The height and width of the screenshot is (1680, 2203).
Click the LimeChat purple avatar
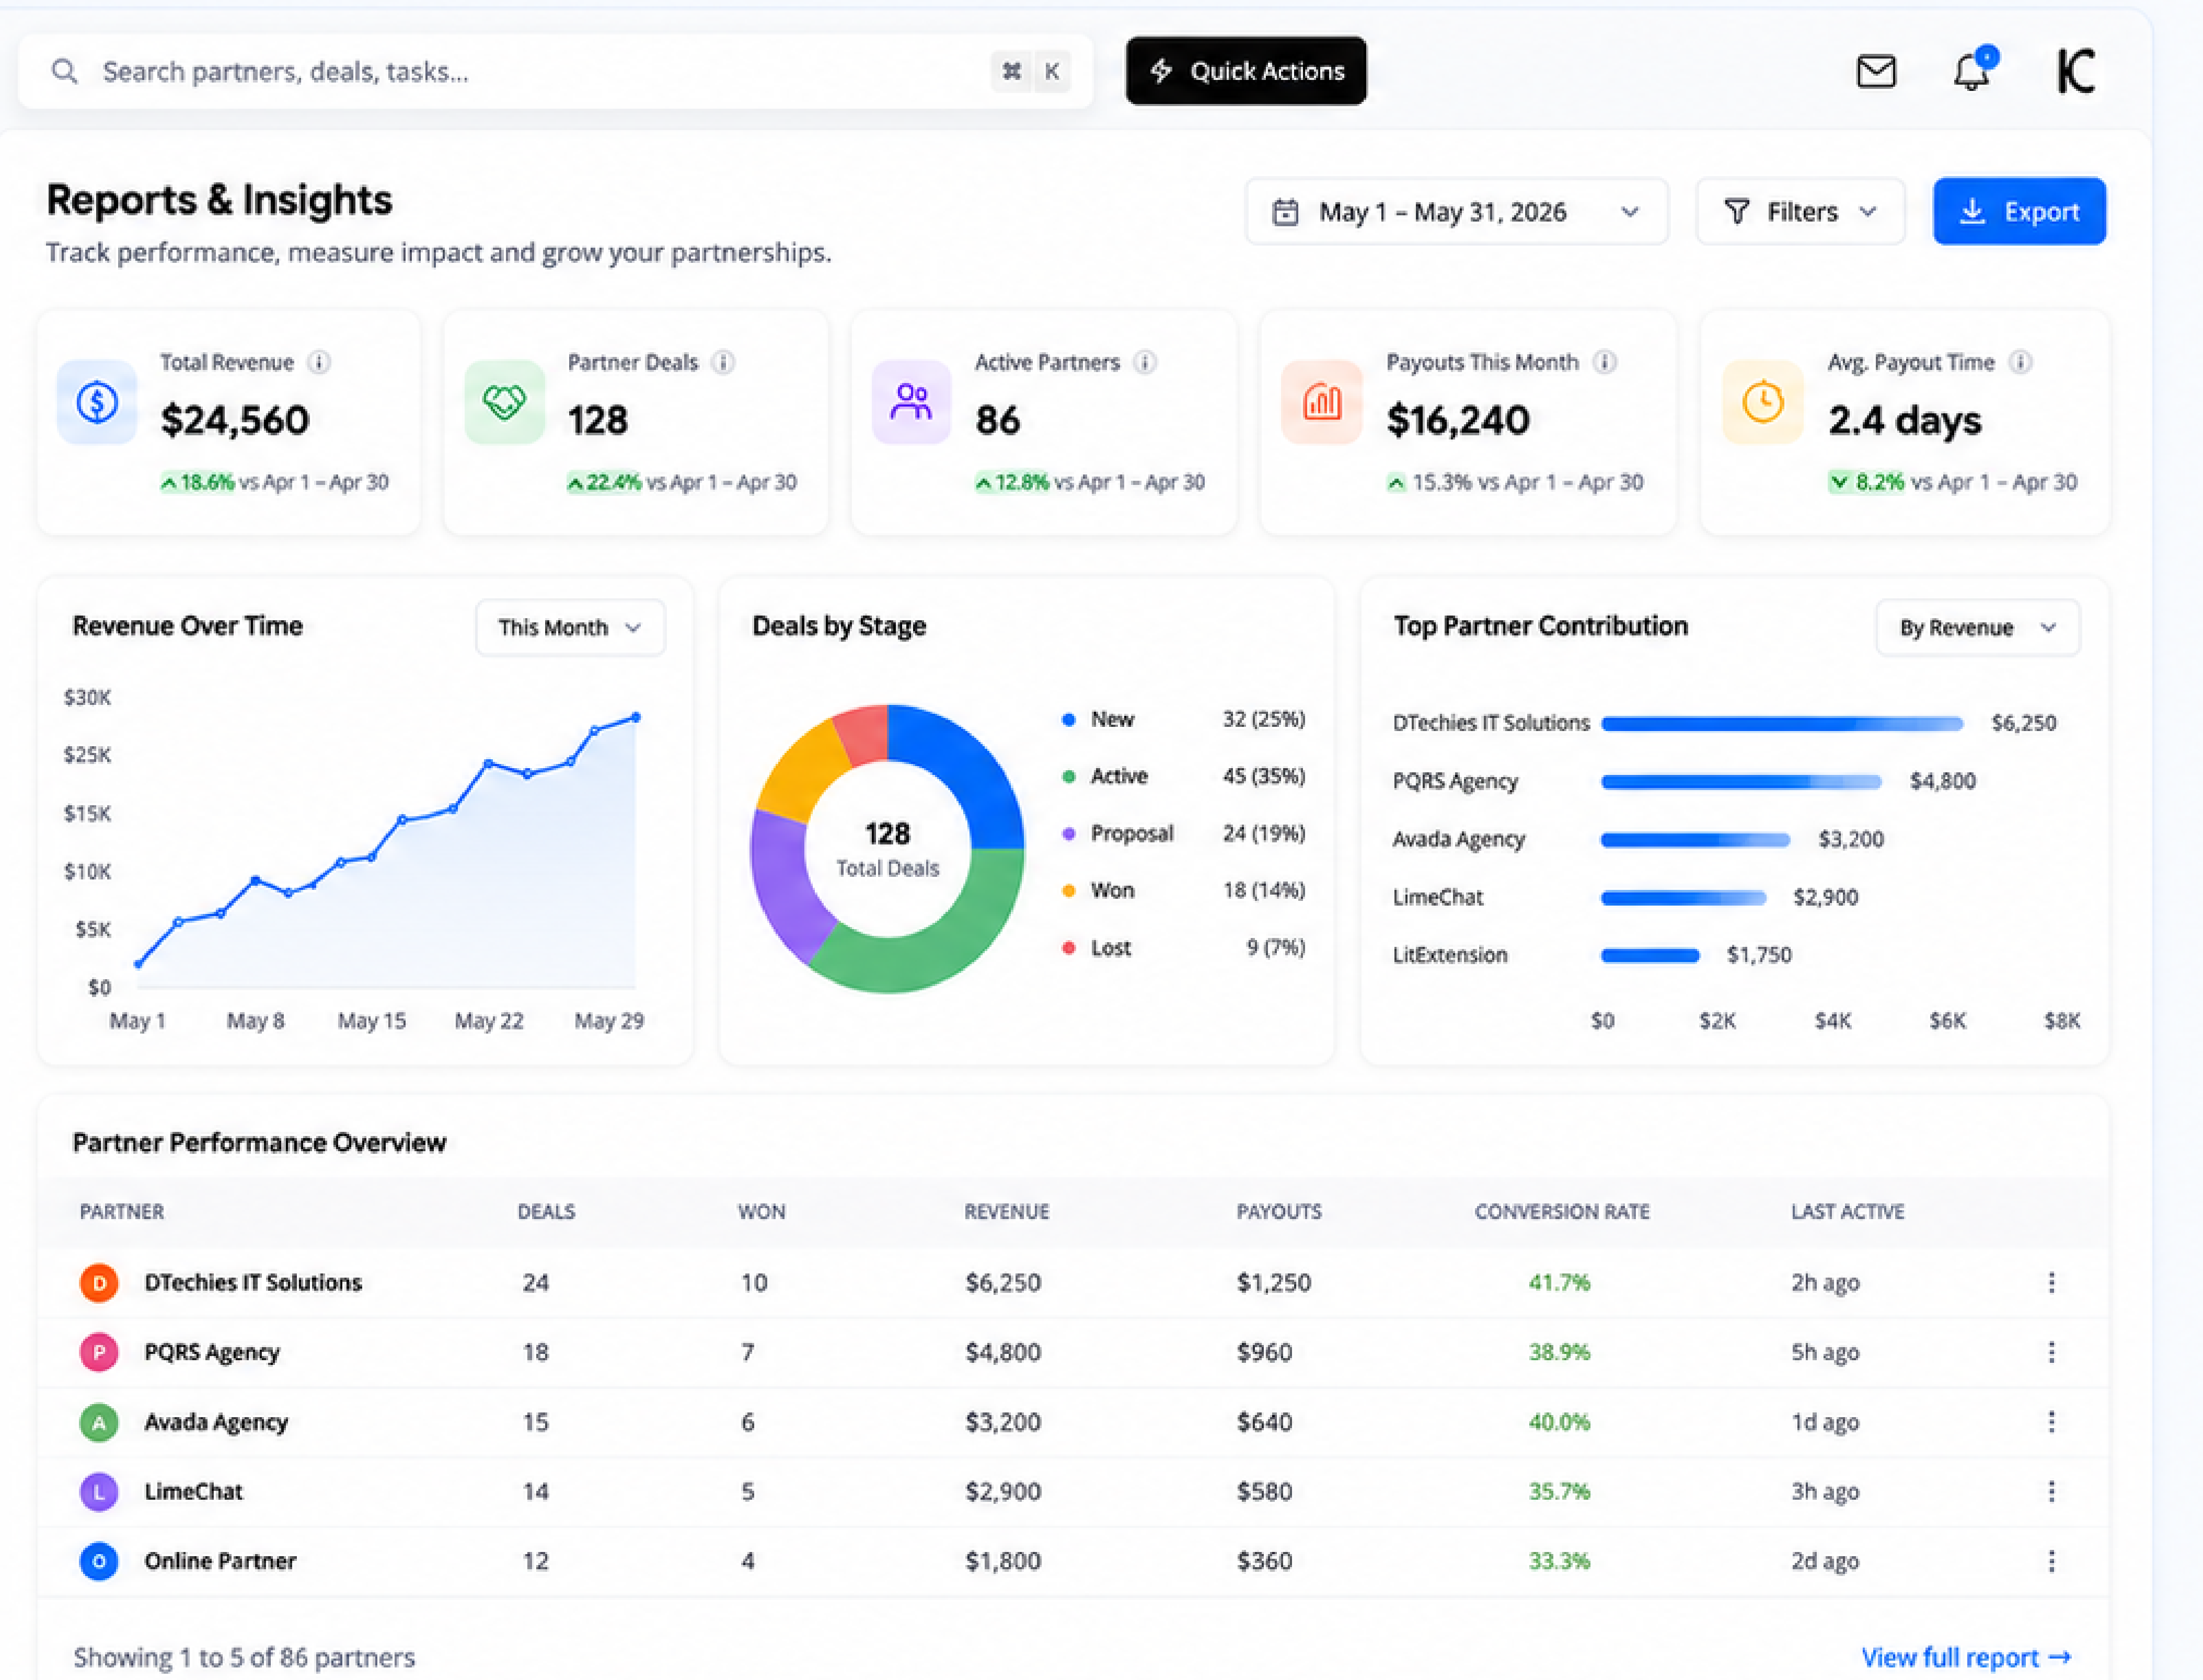click(99, 1491)
